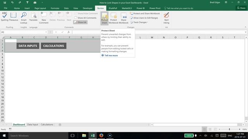Click the filter icon in quick access toolbar

click(x=28, y=3)
